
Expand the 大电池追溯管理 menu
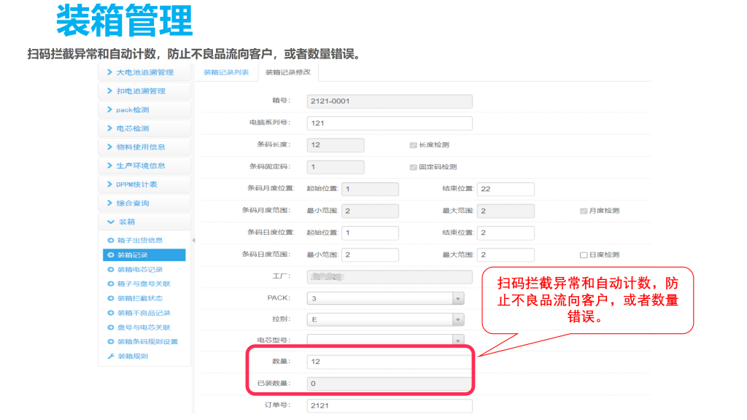tap(144, 72)
